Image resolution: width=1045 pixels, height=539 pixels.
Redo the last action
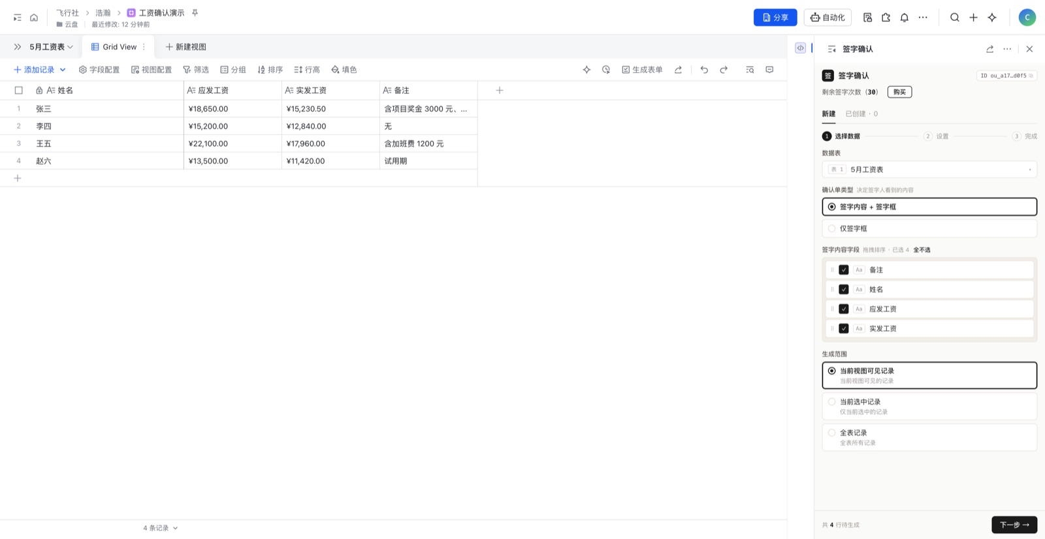tap(724, 70)
